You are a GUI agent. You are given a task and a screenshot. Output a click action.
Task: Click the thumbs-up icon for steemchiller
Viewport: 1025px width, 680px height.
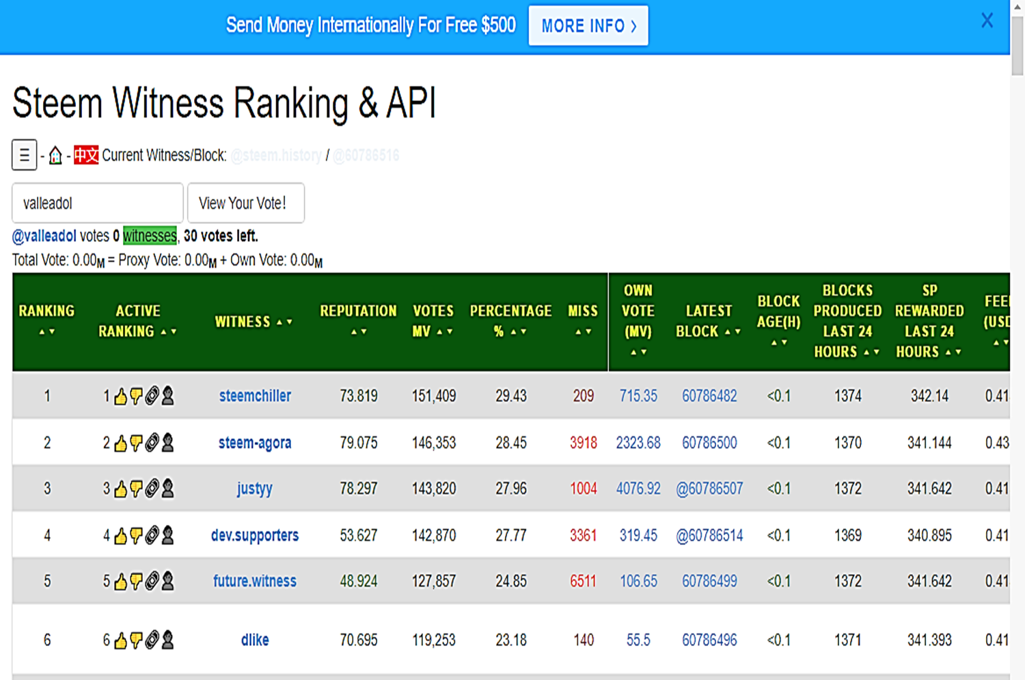click(x=120, y=397)
